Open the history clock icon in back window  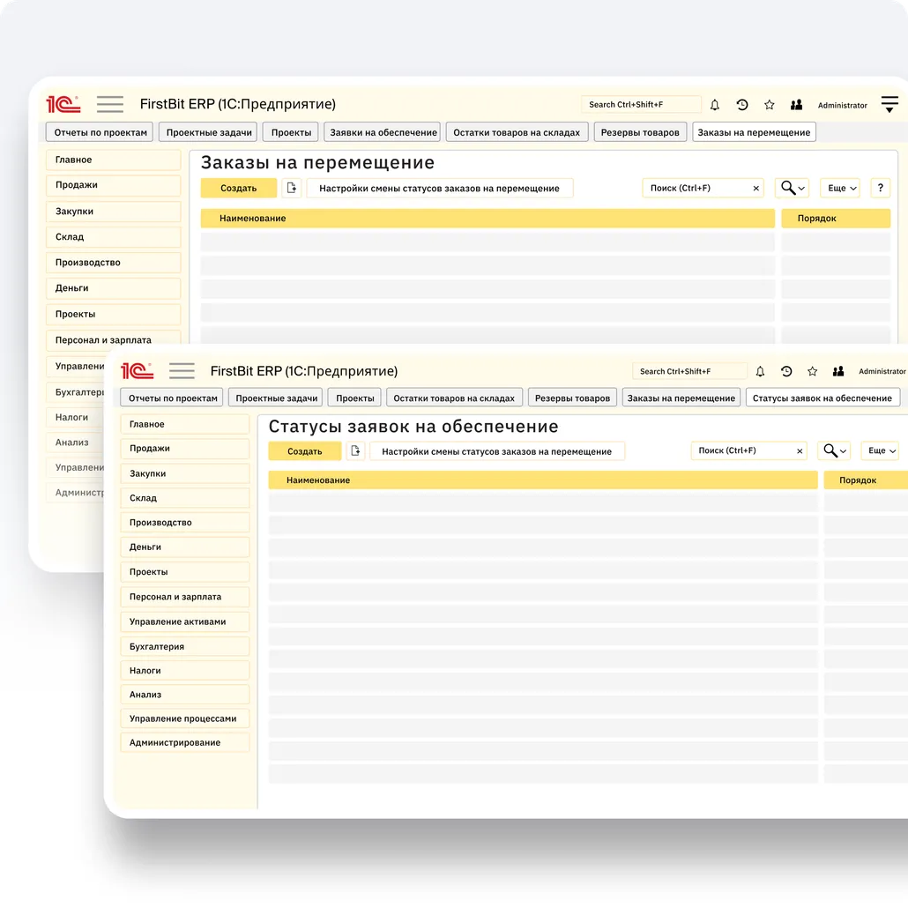[x=742, y=105]
